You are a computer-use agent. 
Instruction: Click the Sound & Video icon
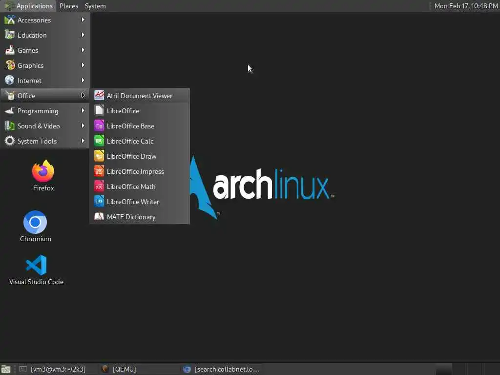[x=10, y=125]
